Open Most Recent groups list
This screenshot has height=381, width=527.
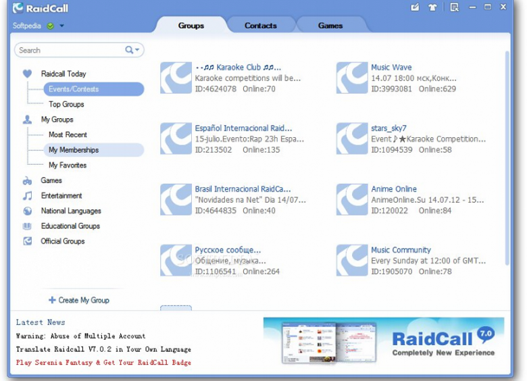click(68, 134)
